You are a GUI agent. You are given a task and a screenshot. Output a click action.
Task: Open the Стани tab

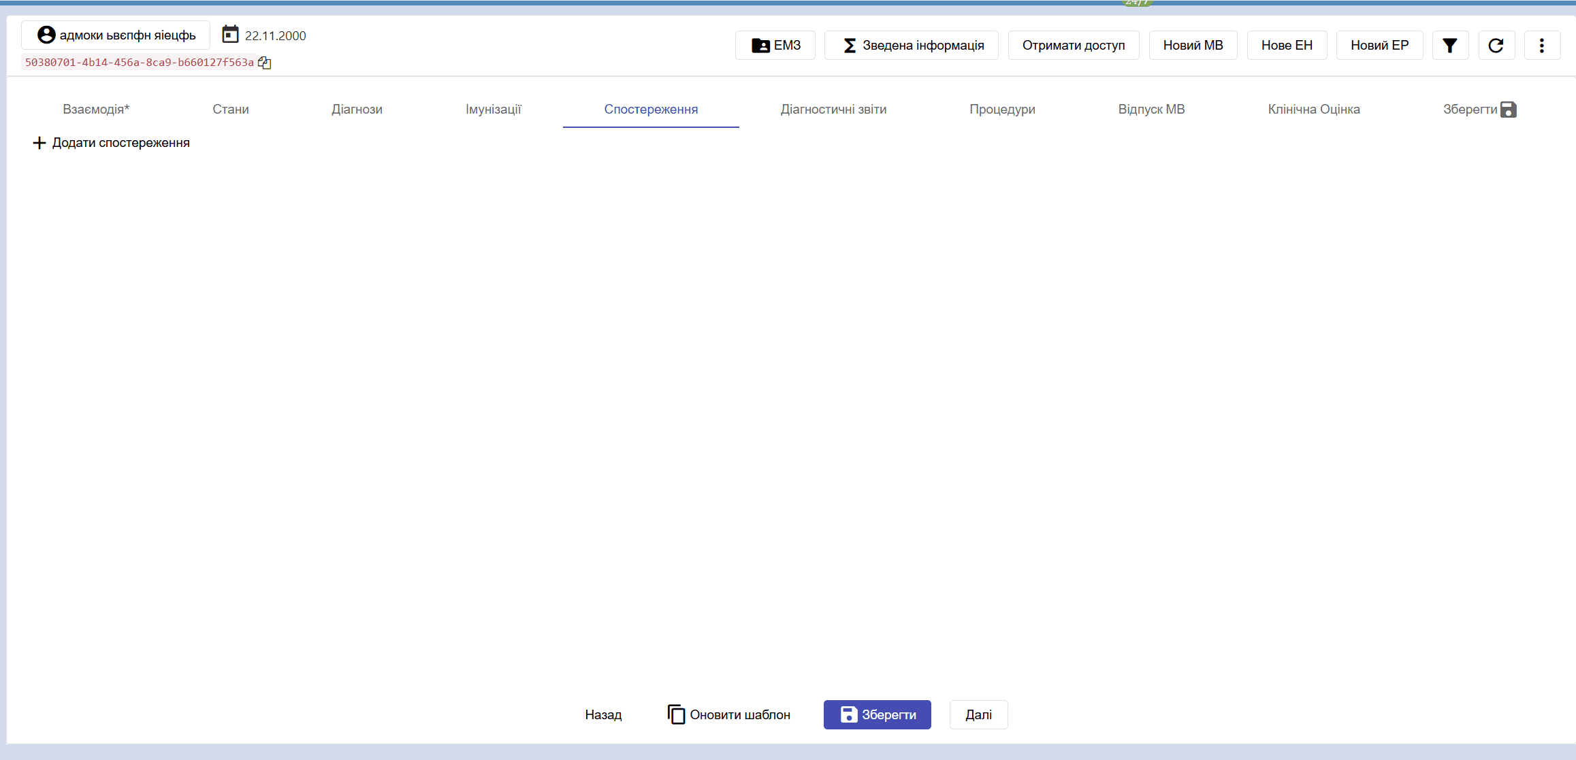tap(230, 110)
